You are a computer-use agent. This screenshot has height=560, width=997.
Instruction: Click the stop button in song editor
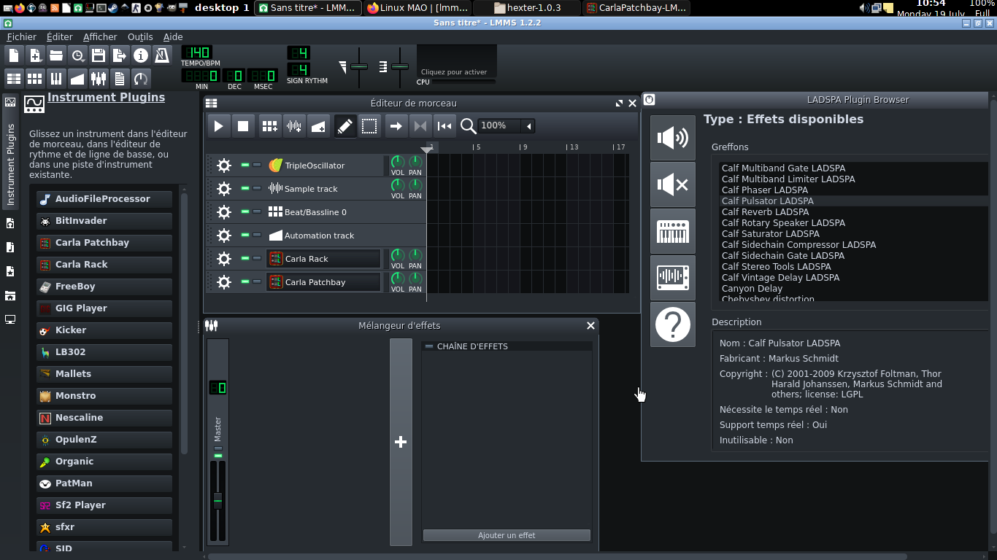(243, 126)
